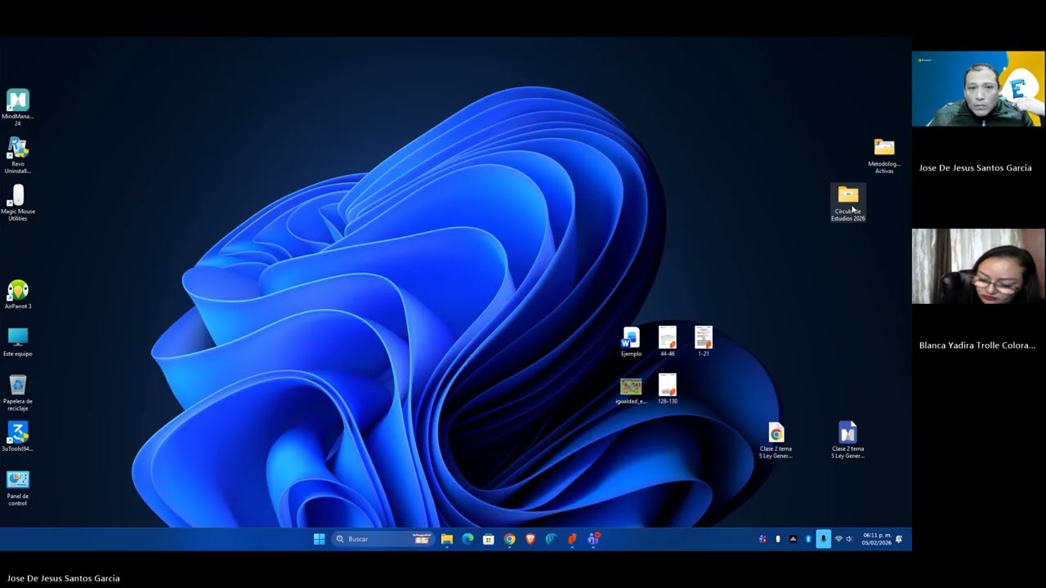
Task: Open Microsoft Teams from the taskbar
Action: [x=593, y=539]
